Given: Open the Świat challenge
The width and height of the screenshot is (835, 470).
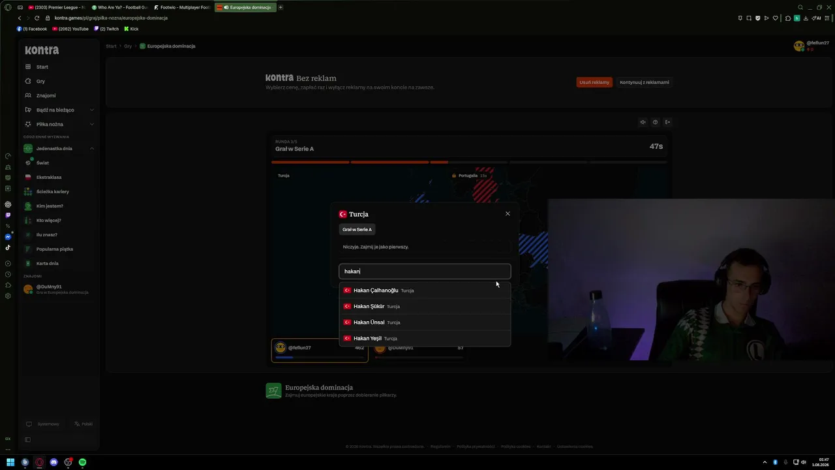Looking at the screenshot, I should pyautogui.click(x=59, y=163).
